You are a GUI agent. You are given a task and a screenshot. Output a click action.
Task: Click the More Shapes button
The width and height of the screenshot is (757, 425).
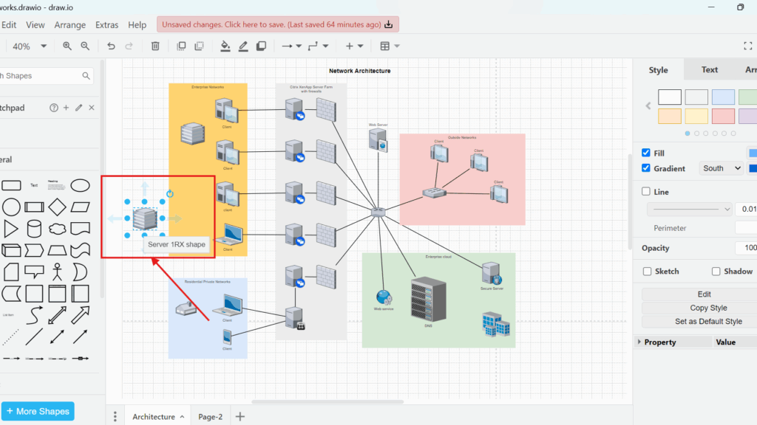[38, 410]
